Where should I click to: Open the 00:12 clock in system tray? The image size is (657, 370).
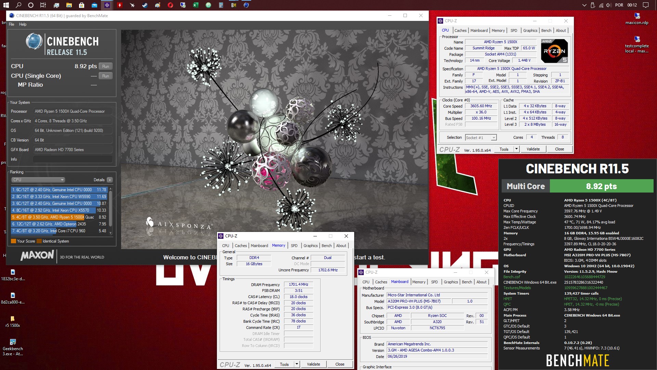632,5
